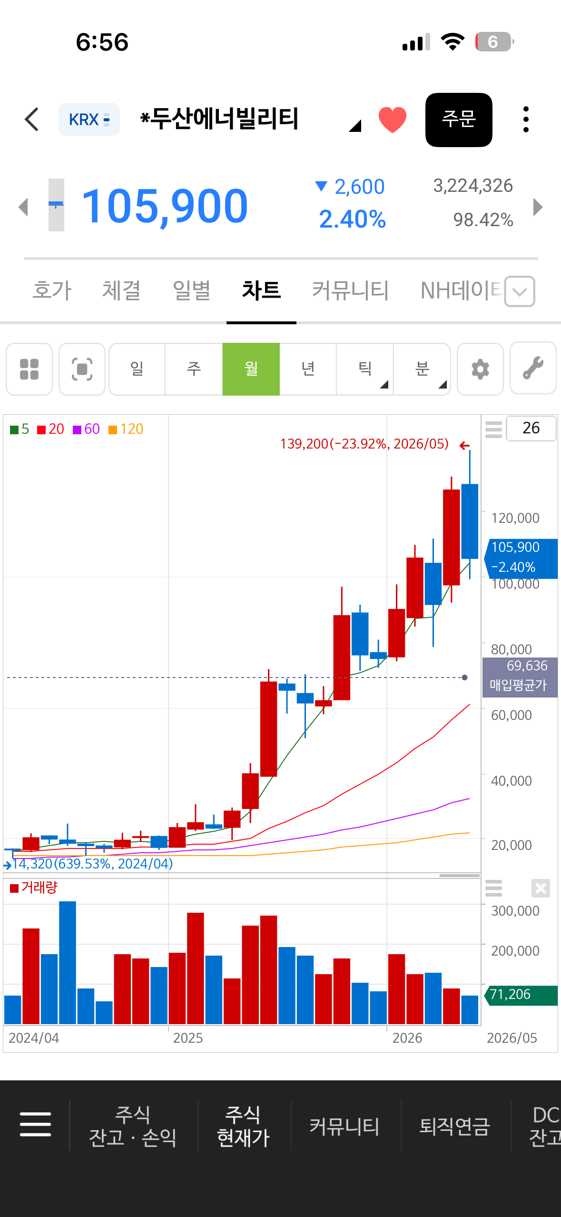
Task: Go to previous stock with left arrow
Action: tap(23, 207)
